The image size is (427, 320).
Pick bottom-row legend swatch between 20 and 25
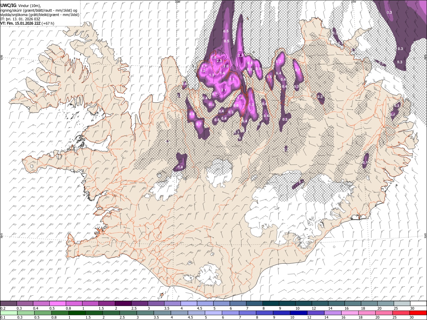coord(384,313)
